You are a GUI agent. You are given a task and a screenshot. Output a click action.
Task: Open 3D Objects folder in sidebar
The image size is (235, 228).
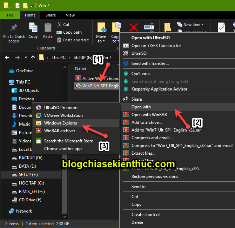25,90
